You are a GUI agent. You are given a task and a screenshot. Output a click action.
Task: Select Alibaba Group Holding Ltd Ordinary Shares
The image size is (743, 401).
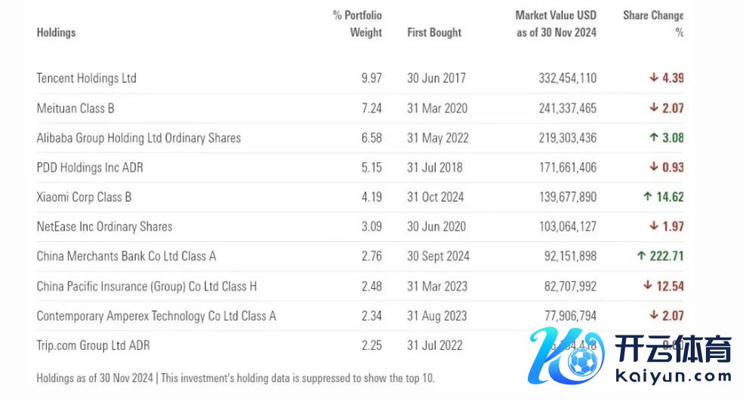coord(138,138)
